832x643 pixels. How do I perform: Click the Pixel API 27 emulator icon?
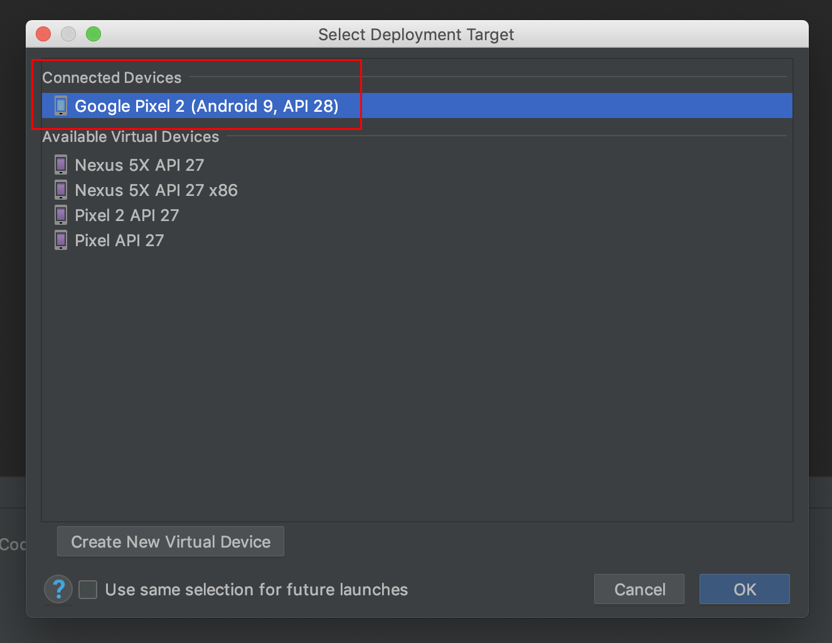pos(61,240)
